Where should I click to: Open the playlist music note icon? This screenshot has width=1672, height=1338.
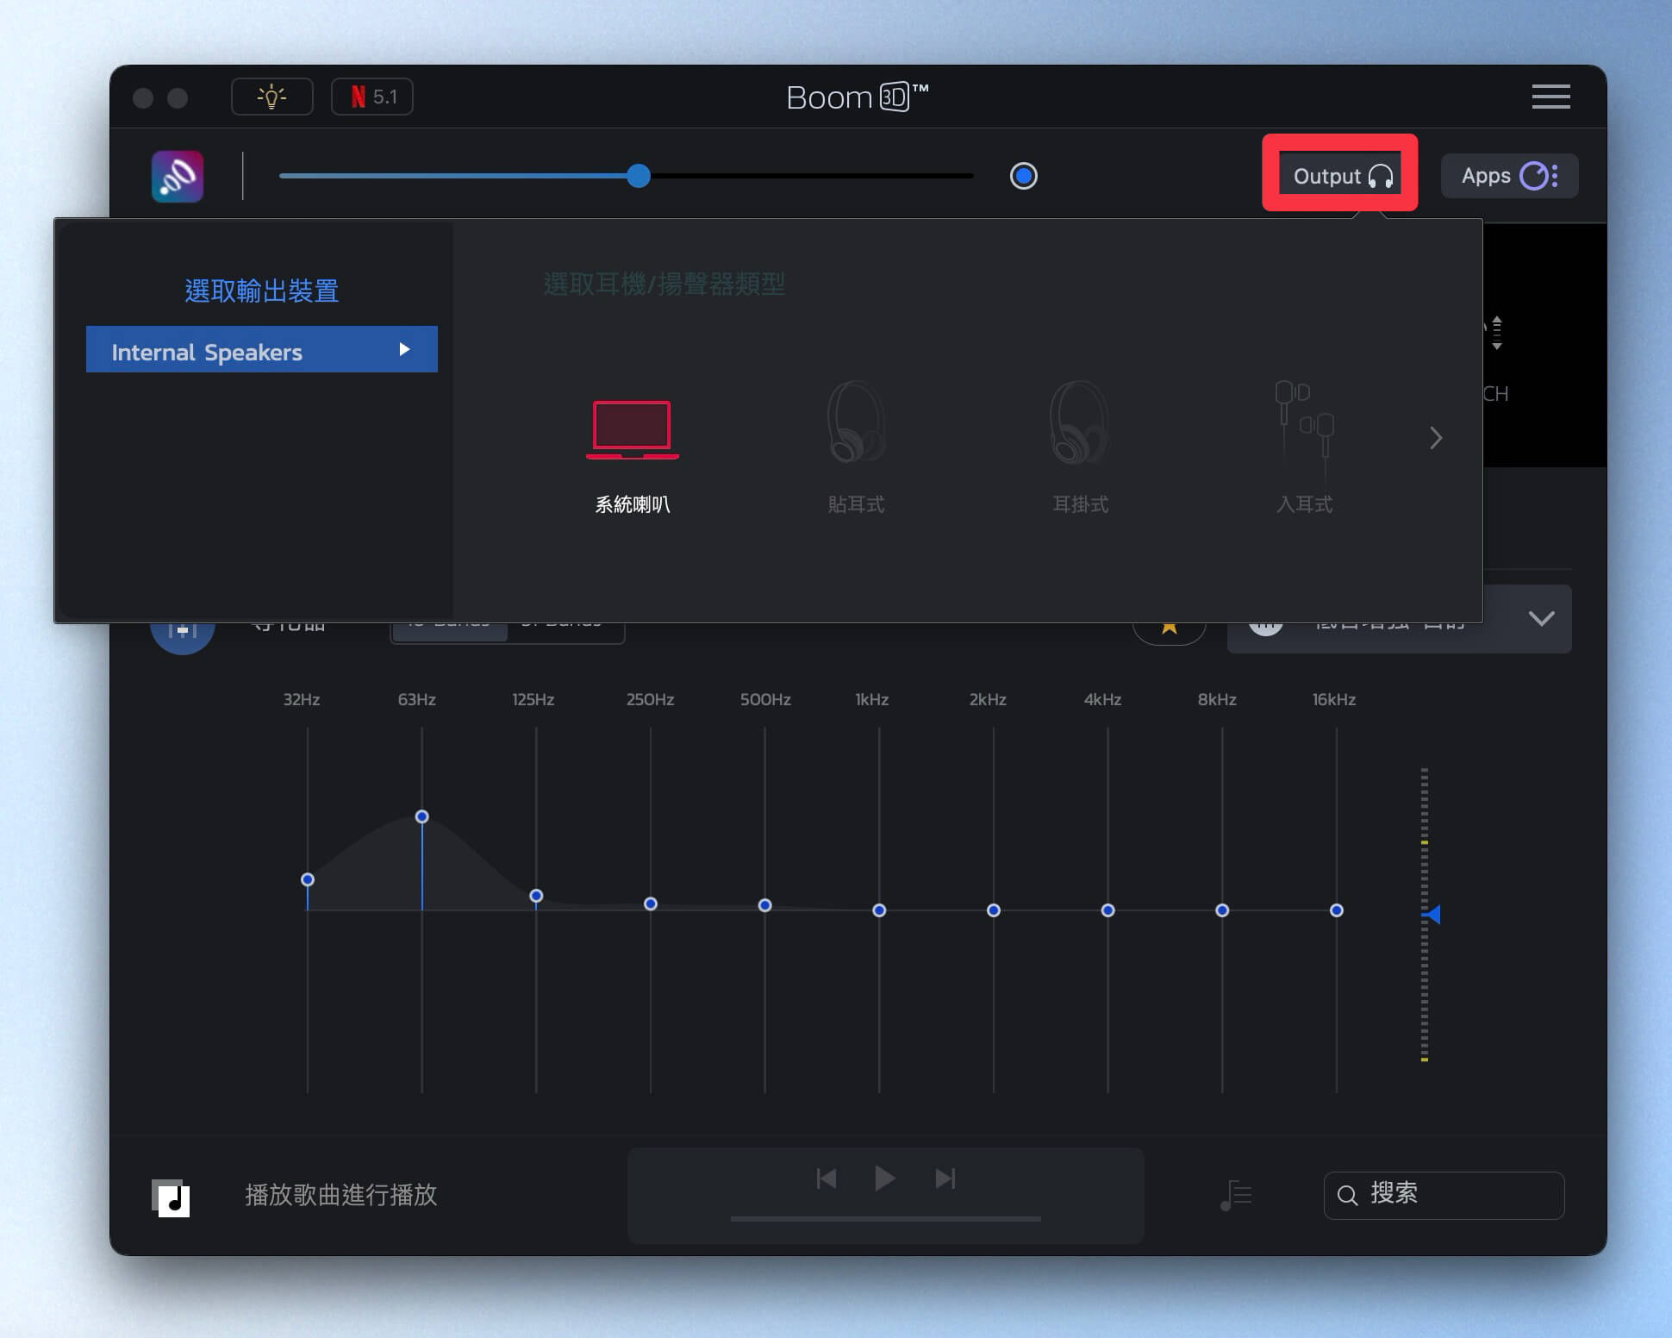1236,1195
